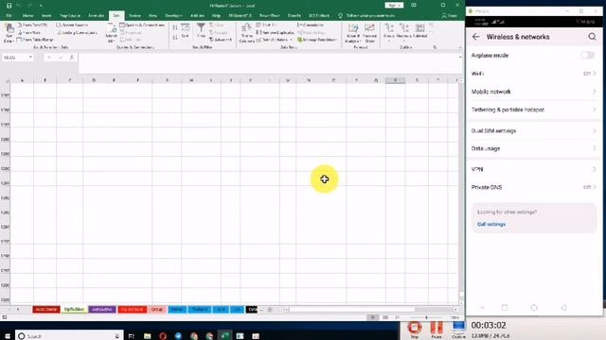This screenshot has height=340, width=606.
Task: Open the Get Data menu in Excel
Action: [x=9, y=33]
